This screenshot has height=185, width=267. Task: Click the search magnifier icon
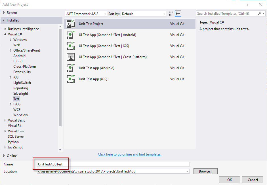260,13
